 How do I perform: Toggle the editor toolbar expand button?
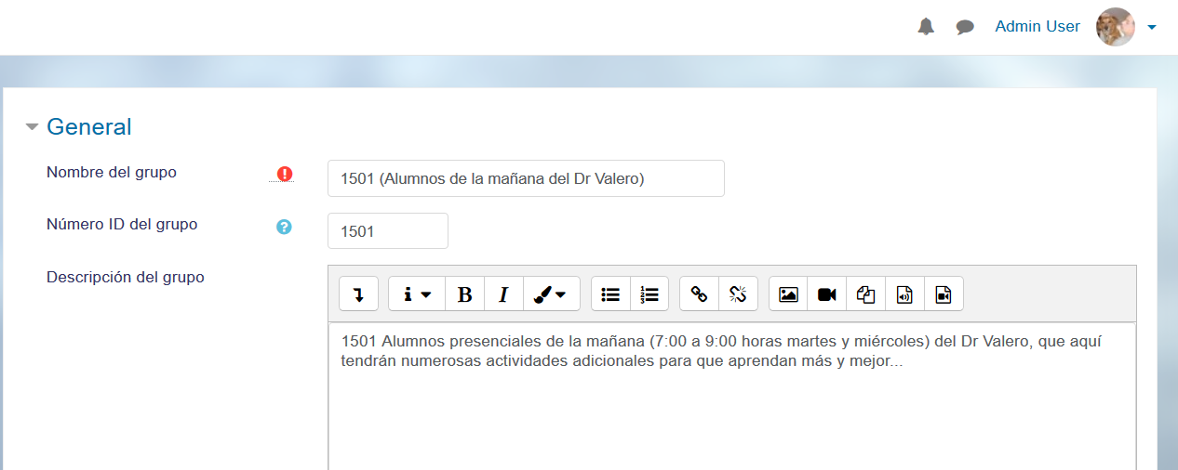click(358, 294)
